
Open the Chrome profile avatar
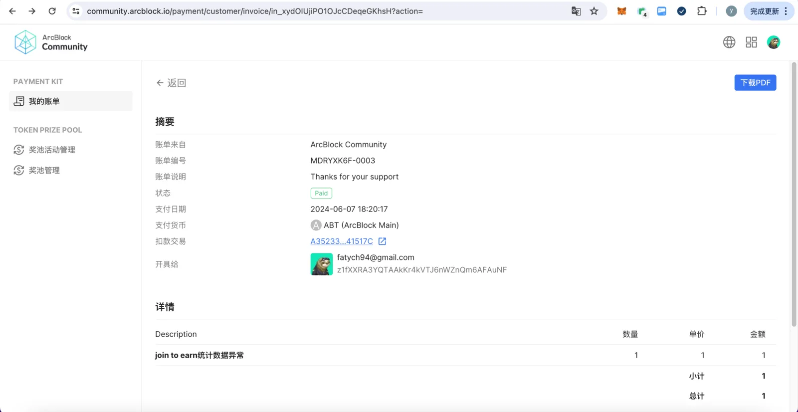click(731, 11)
